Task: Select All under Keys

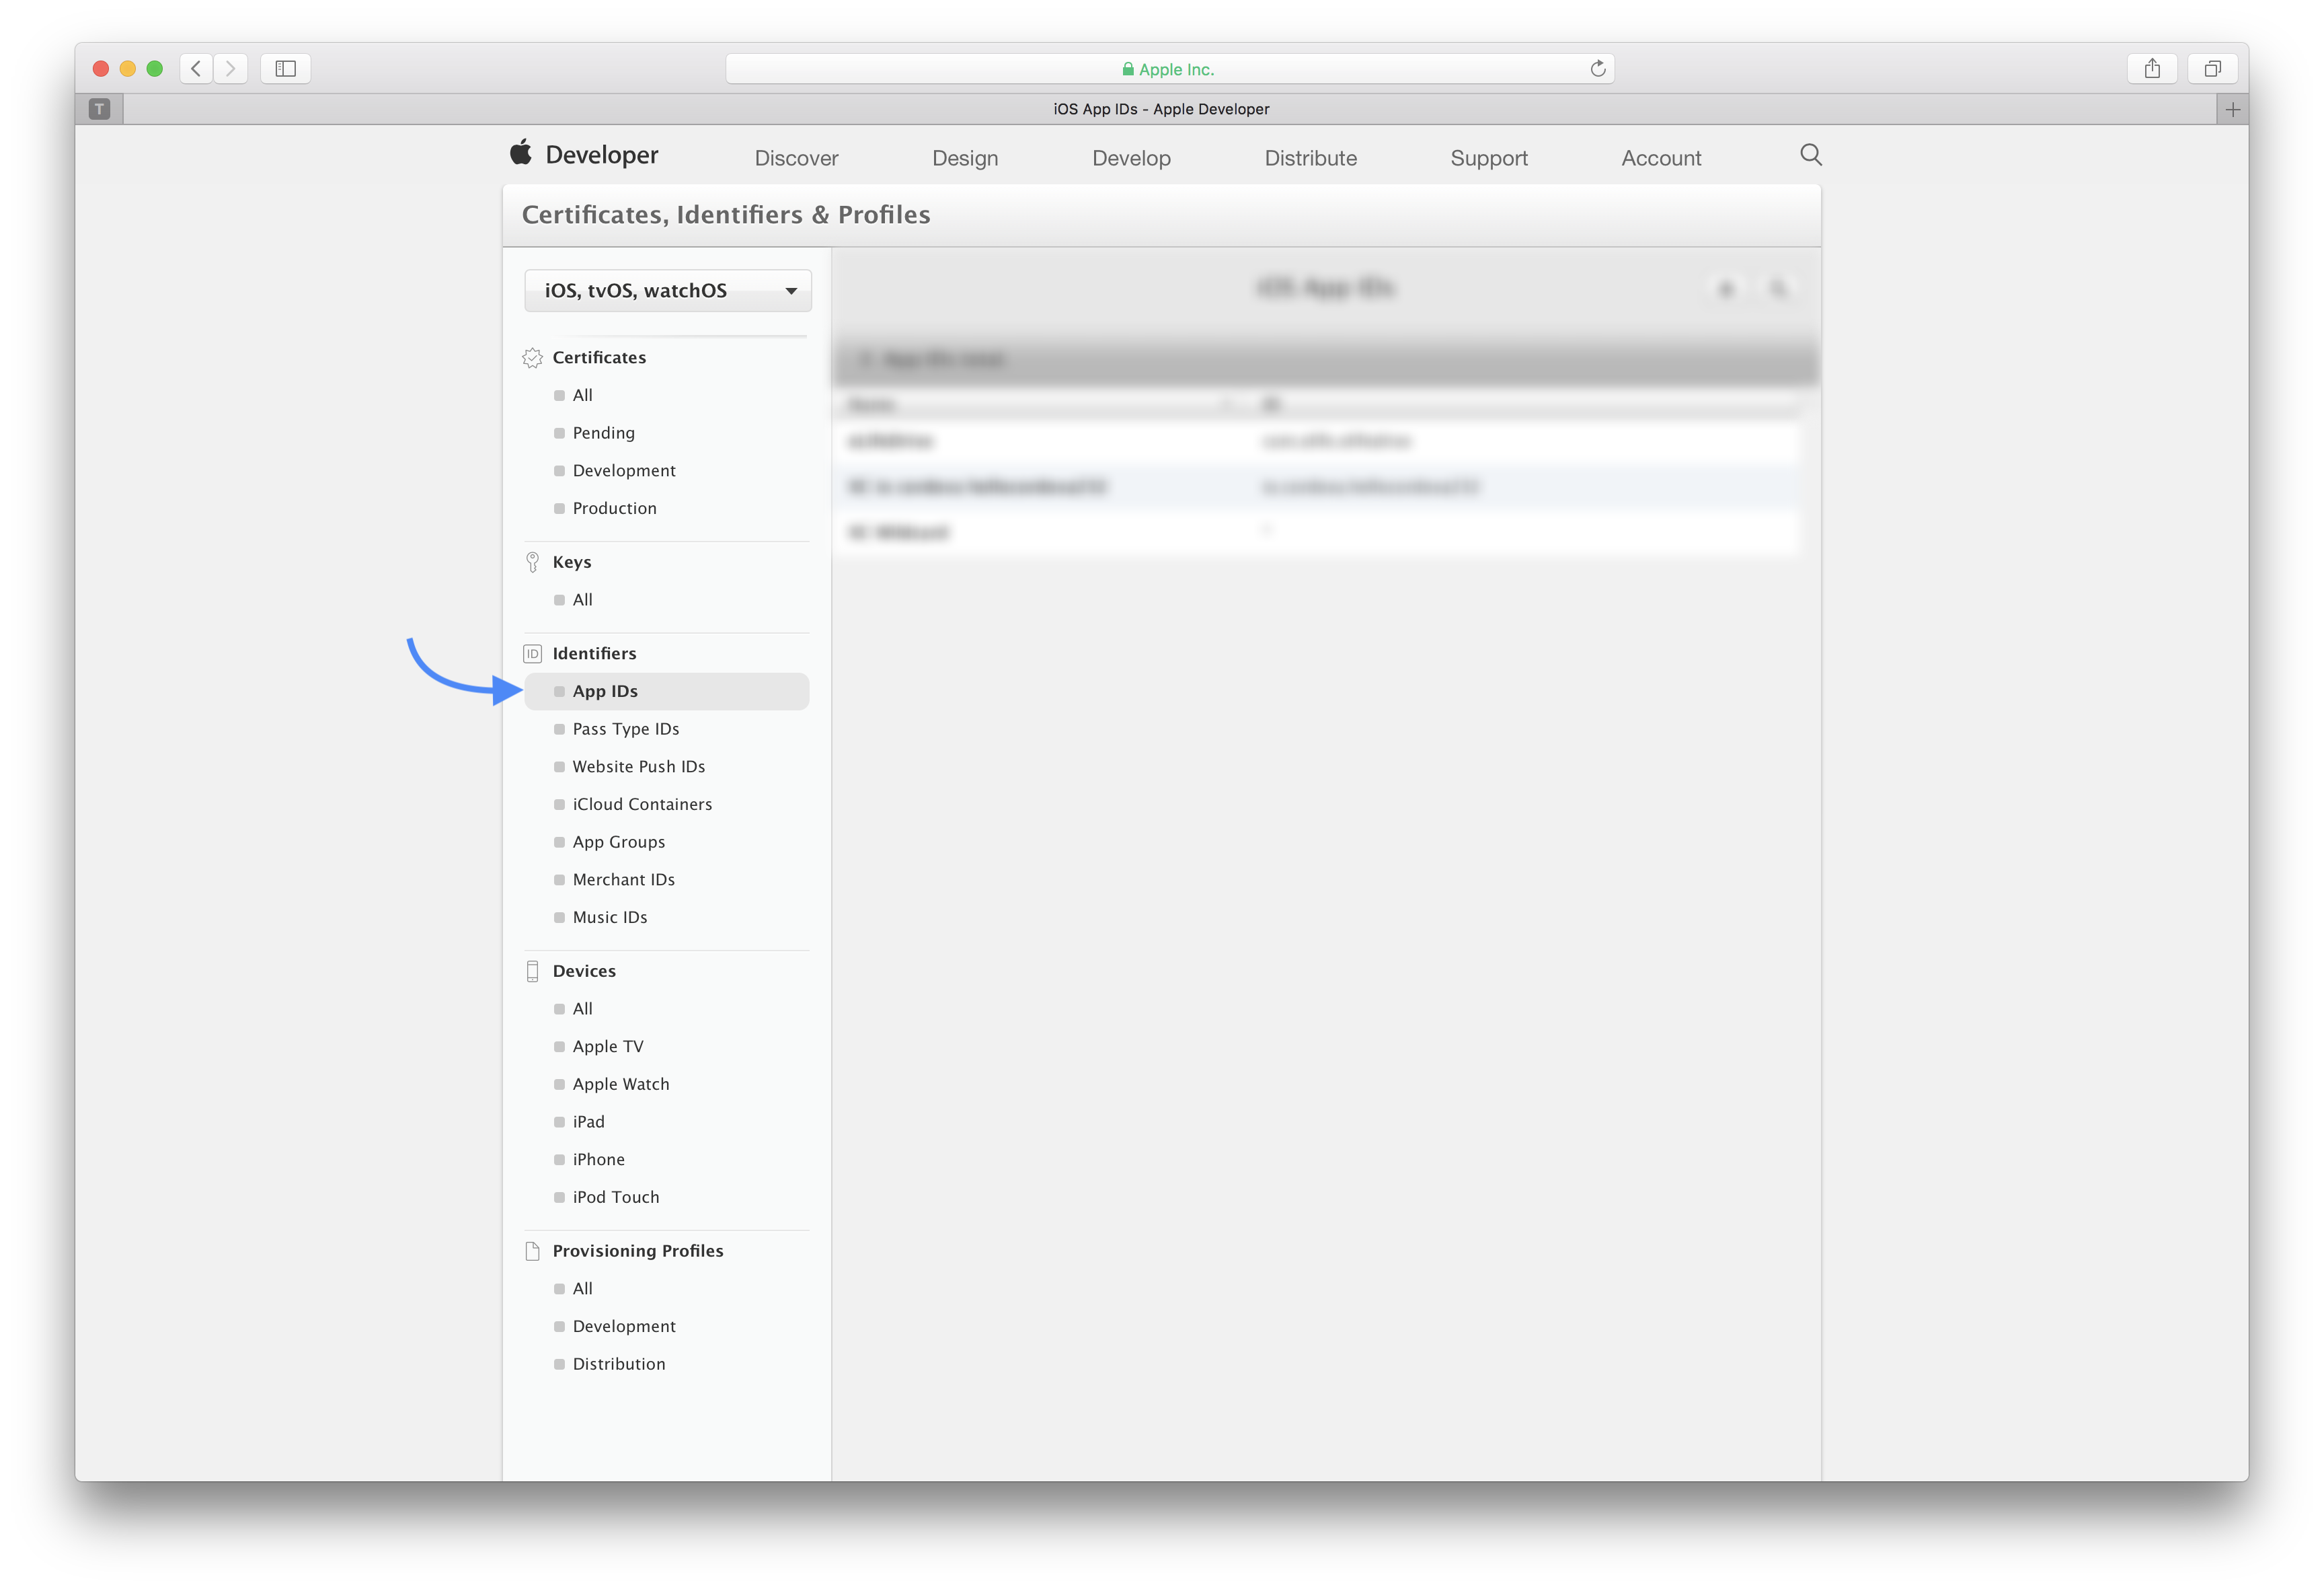Action: [x=582, y=599]
